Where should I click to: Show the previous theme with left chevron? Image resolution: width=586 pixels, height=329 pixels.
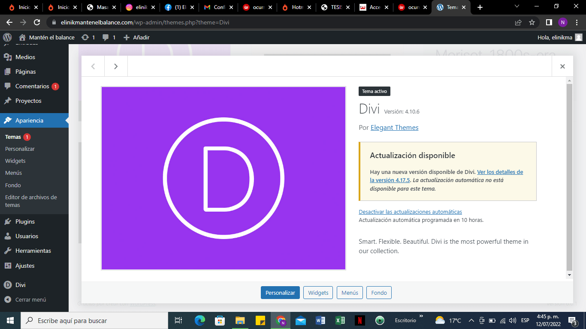pyautogui.click(x=93, y=66)
